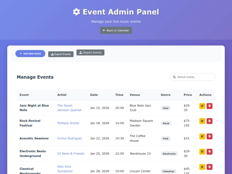Select the Acoustic Sessions title
Image resolution: width=232 pixels, height=174 pixels.
pyautogui.click(x=34, y=138)
